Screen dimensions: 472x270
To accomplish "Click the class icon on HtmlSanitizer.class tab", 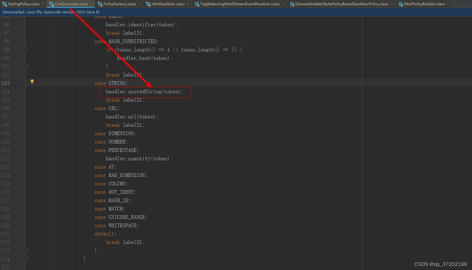I will (x=148, y=4).
